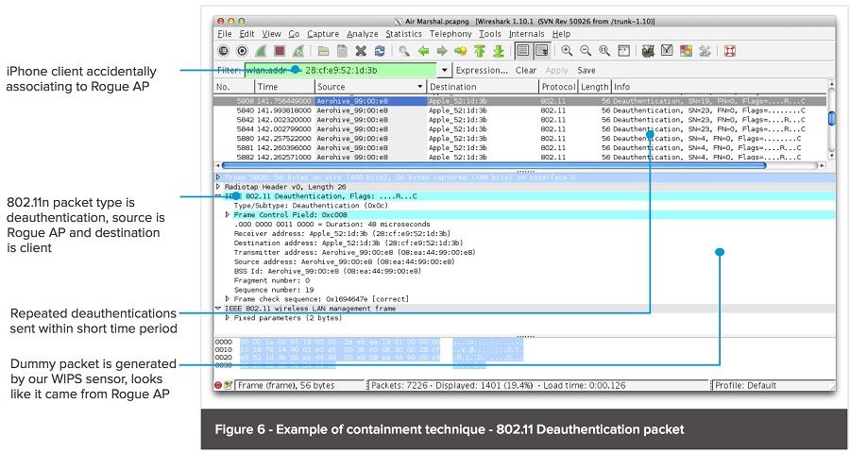Zoom in the packet text
The image size is (850, 453).
coord(567,51)
